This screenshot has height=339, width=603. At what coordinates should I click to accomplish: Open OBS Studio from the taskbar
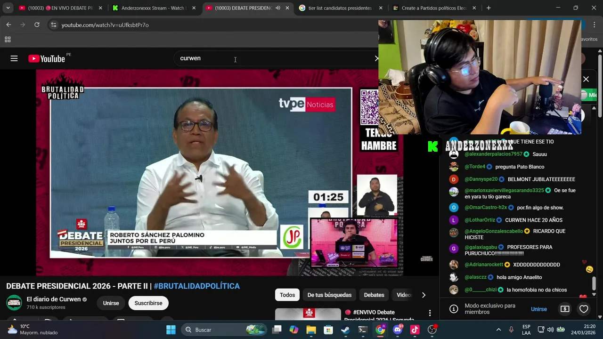click(432, 330)
